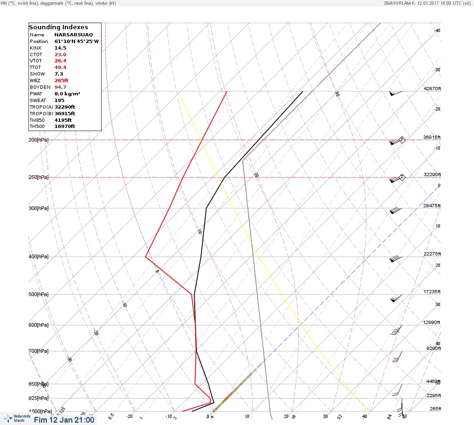The image size is (474, 425).
Task: Click the 250[hPa] pressure label
Action: (x=38, y=177)
